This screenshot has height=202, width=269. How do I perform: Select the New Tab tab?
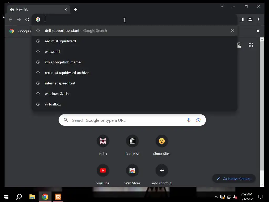click(x=38, y=9)
